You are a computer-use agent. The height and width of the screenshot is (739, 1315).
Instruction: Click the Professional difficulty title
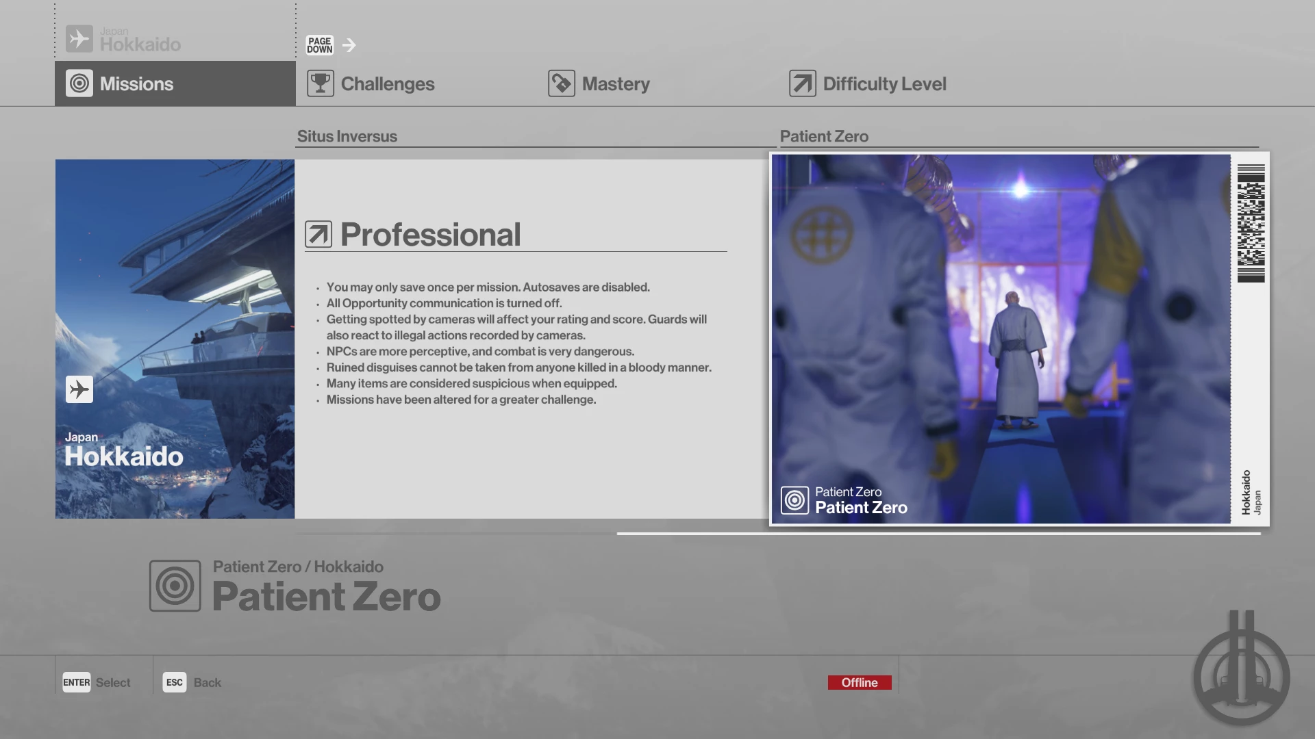coord(431,234)
